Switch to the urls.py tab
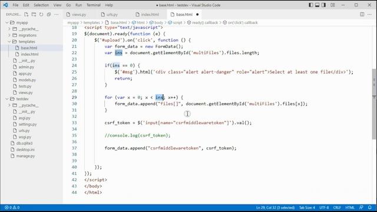377x212 pixels. click(112, 14)
